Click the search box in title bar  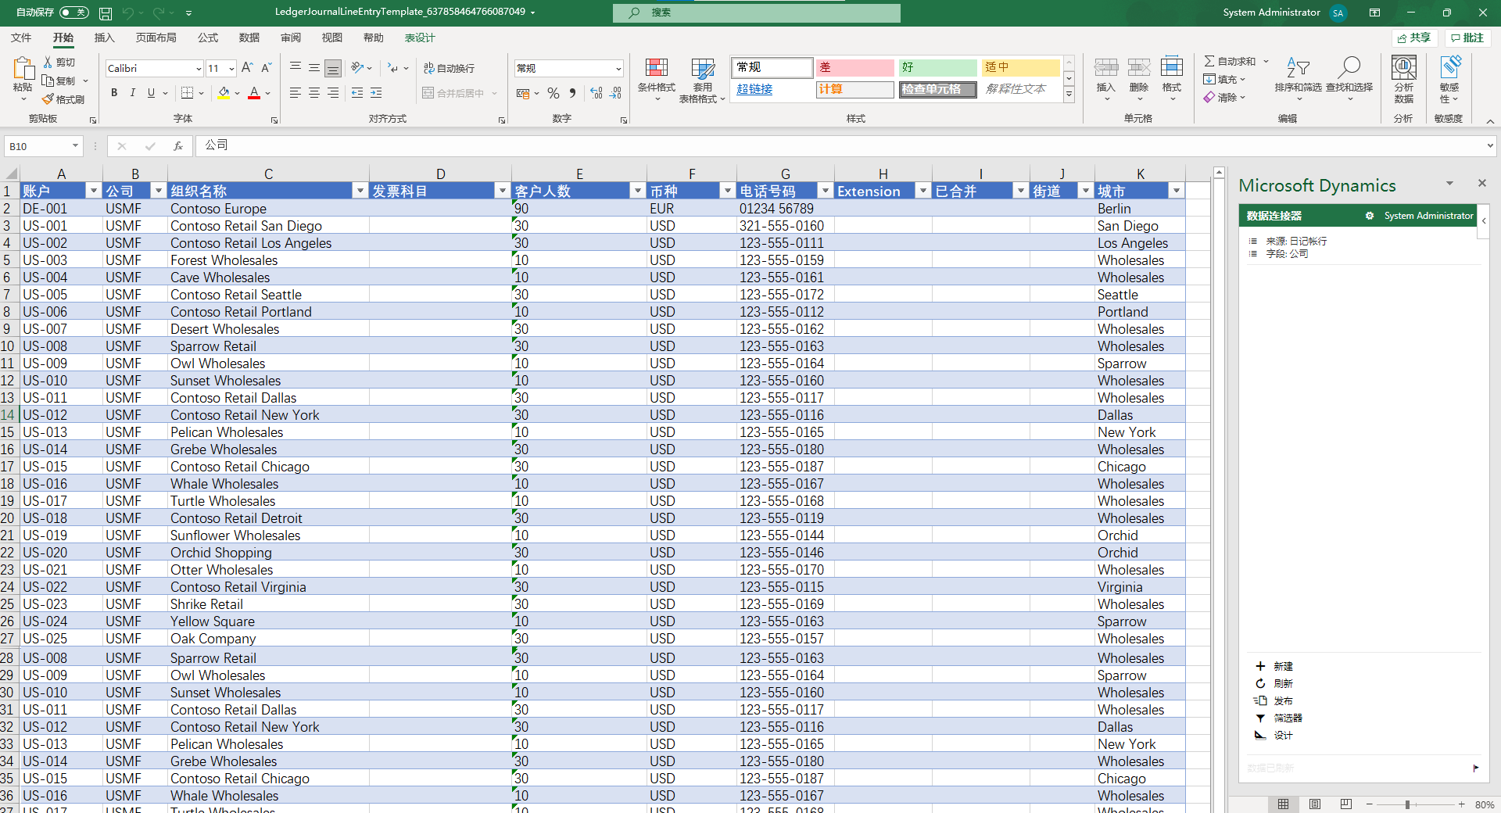757,13
